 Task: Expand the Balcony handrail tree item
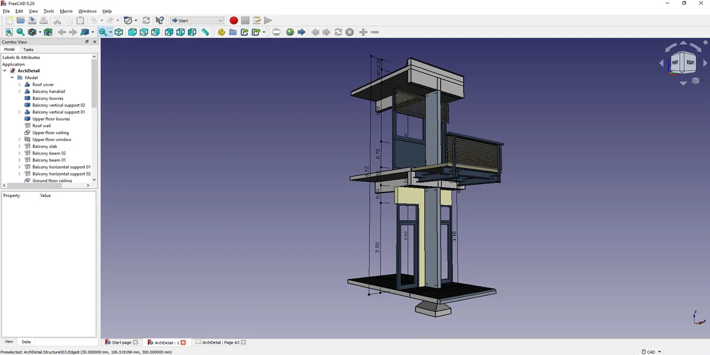pyautogui.click(x=20, y=91)
